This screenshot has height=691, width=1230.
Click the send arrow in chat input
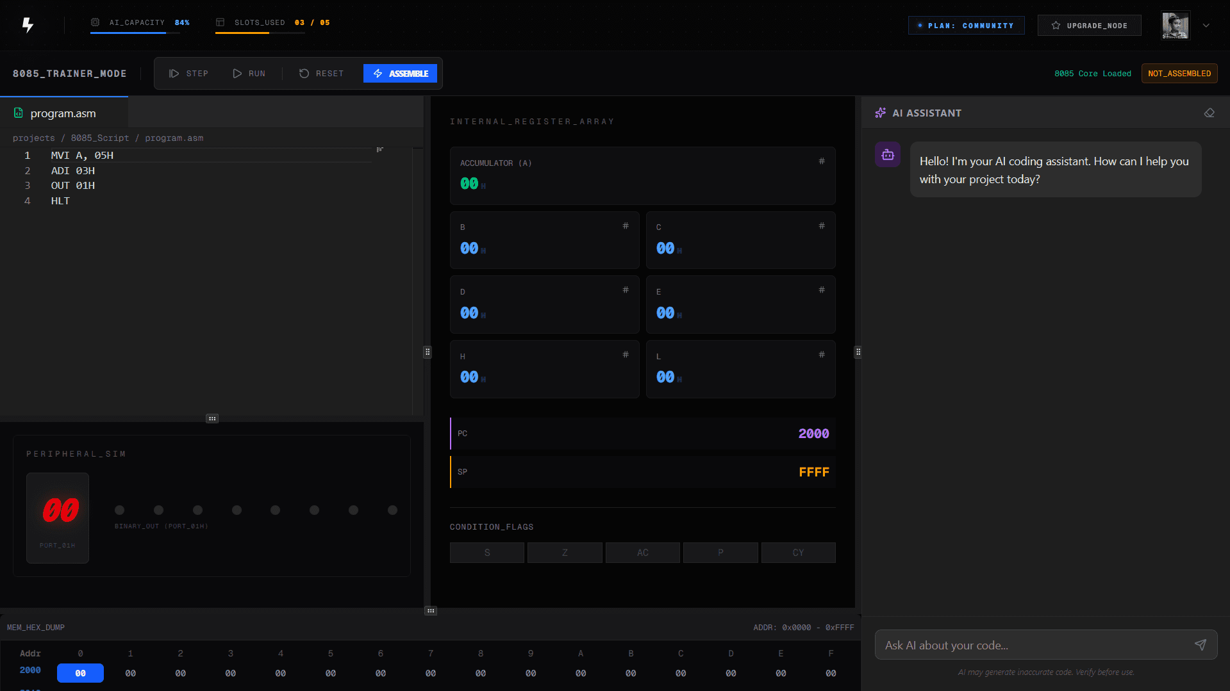(x=1201, y=645)
